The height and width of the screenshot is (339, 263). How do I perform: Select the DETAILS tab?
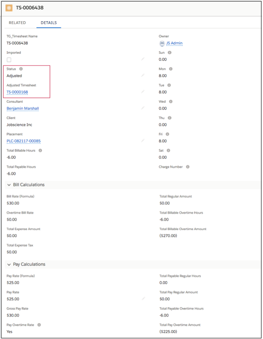coord(49,23)
